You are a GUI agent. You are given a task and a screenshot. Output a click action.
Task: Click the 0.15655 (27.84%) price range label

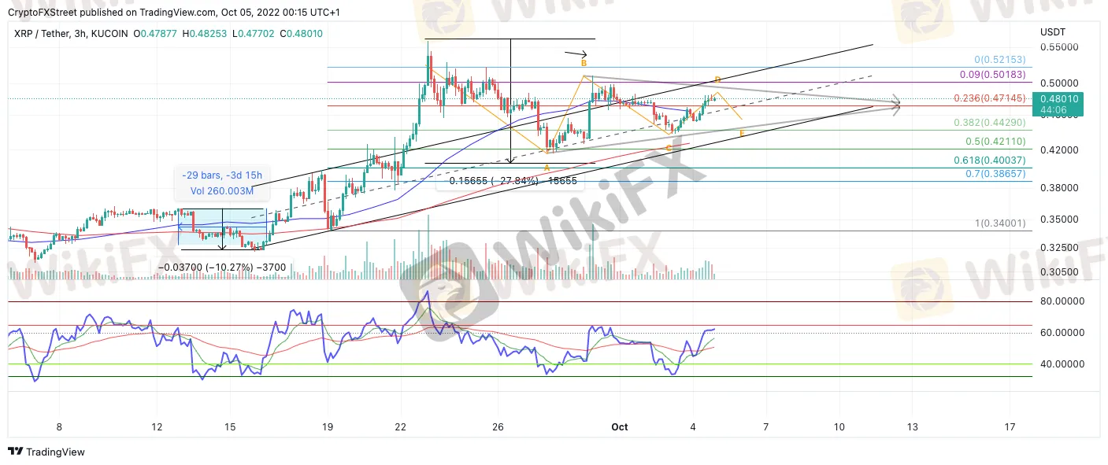513,180
